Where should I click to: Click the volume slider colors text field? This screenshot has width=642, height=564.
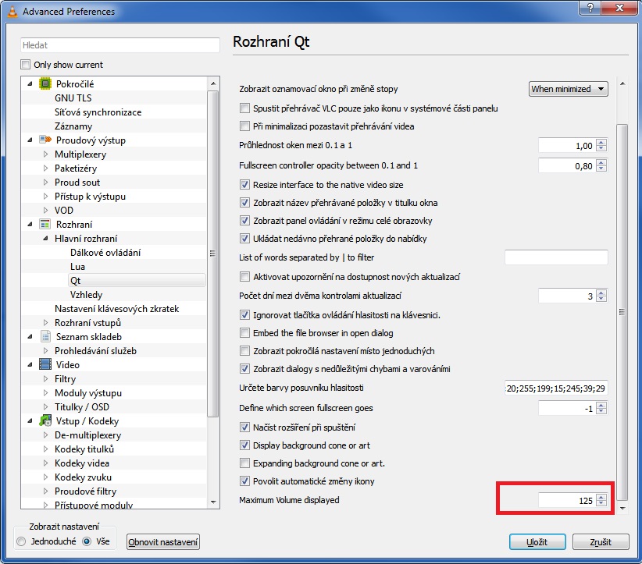point(556,388)
